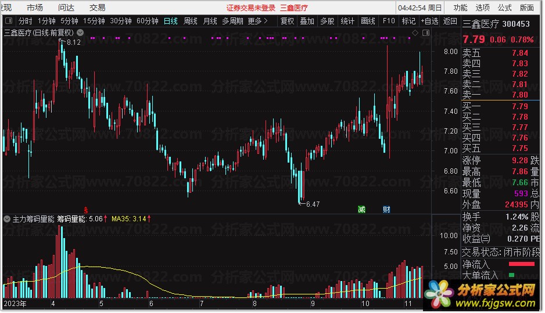Click the 2023年 timeline label

pos(15,304)
